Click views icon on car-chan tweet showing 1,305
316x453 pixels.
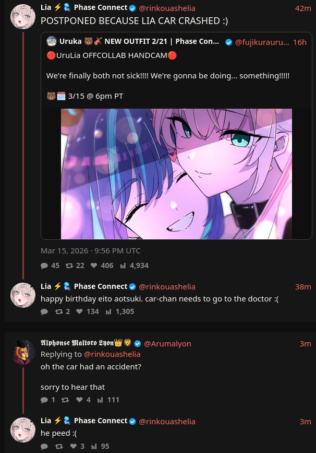click(108, 311)
